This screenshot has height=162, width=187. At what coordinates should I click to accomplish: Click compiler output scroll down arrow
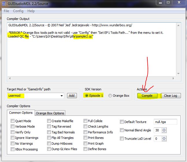(x=178, y=74)
